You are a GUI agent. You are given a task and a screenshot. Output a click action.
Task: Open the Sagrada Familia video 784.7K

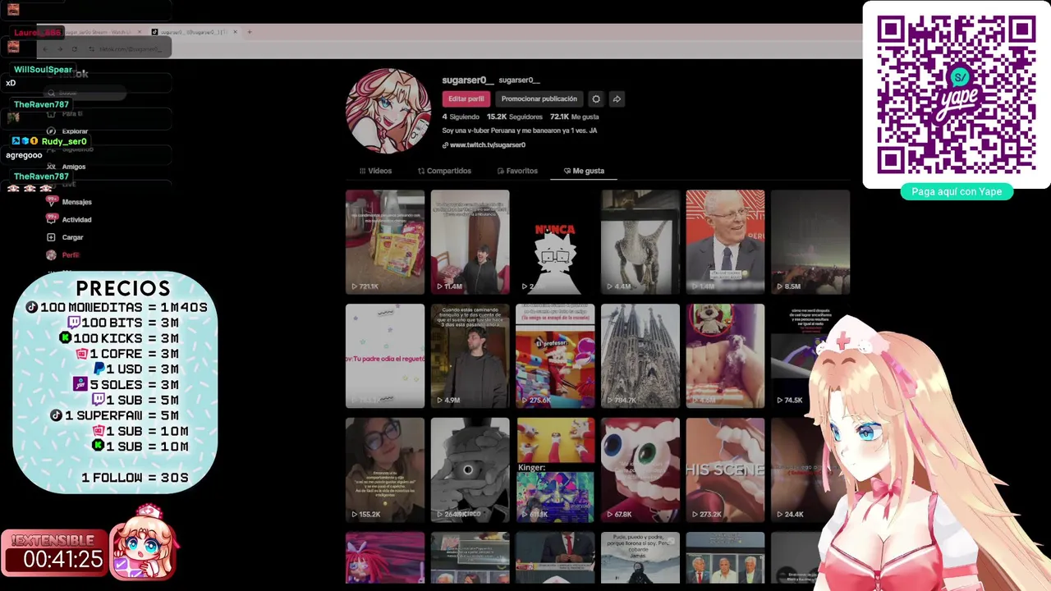click(640, 356)
